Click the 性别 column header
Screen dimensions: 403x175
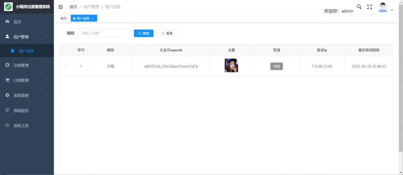point(277,50)
